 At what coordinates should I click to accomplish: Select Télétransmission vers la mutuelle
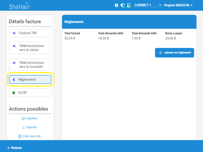coord(30,65)
